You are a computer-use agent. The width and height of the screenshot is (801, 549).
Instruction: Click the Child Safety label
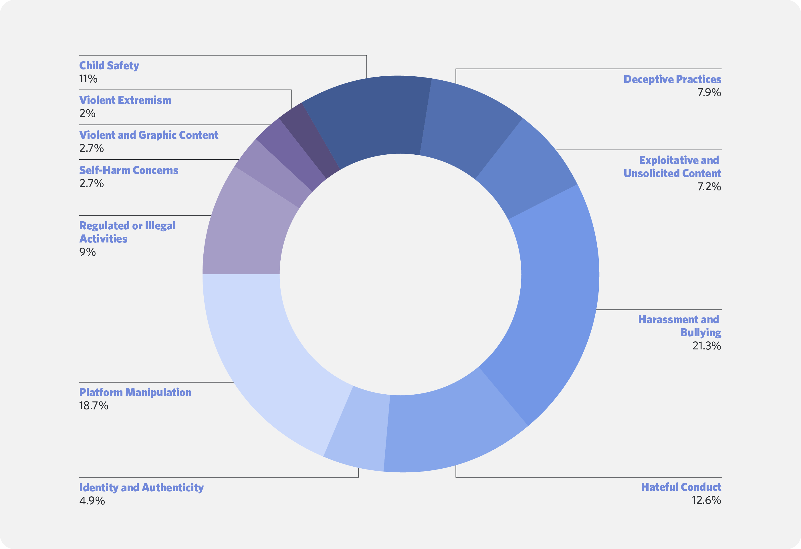pyautogui.click(x=109, y=65)
